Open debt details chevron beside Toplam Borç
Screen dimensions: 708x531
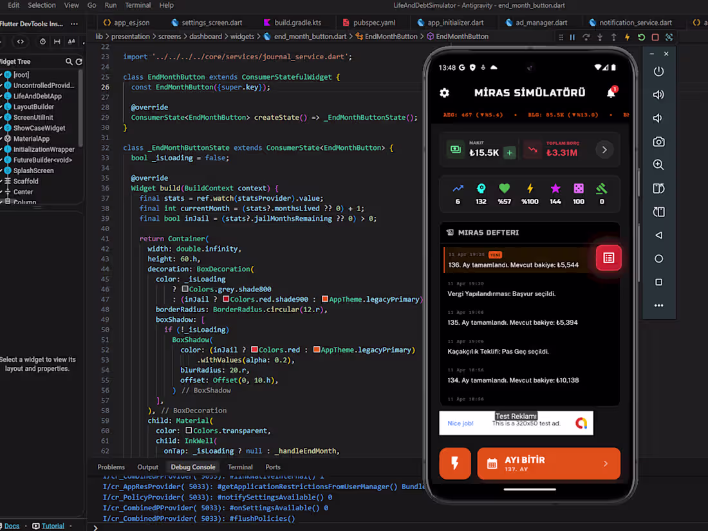604,150
